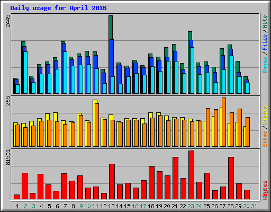Screen dimensions: 271x212
Task: Click the red KBytes bar for day 18
Action: (x=152, y=183)
